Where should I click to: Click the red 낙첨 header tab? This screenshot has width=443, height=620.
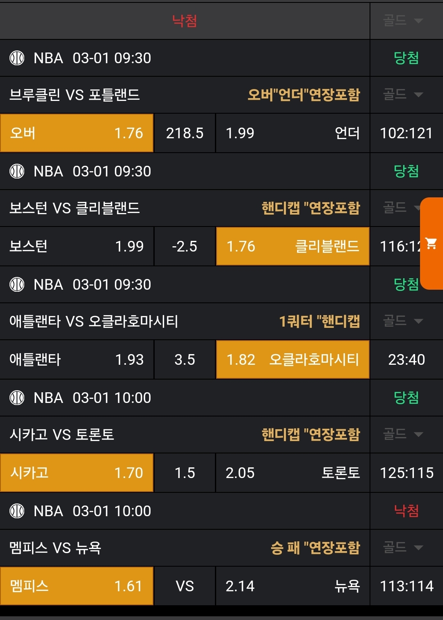click(185, 20)
